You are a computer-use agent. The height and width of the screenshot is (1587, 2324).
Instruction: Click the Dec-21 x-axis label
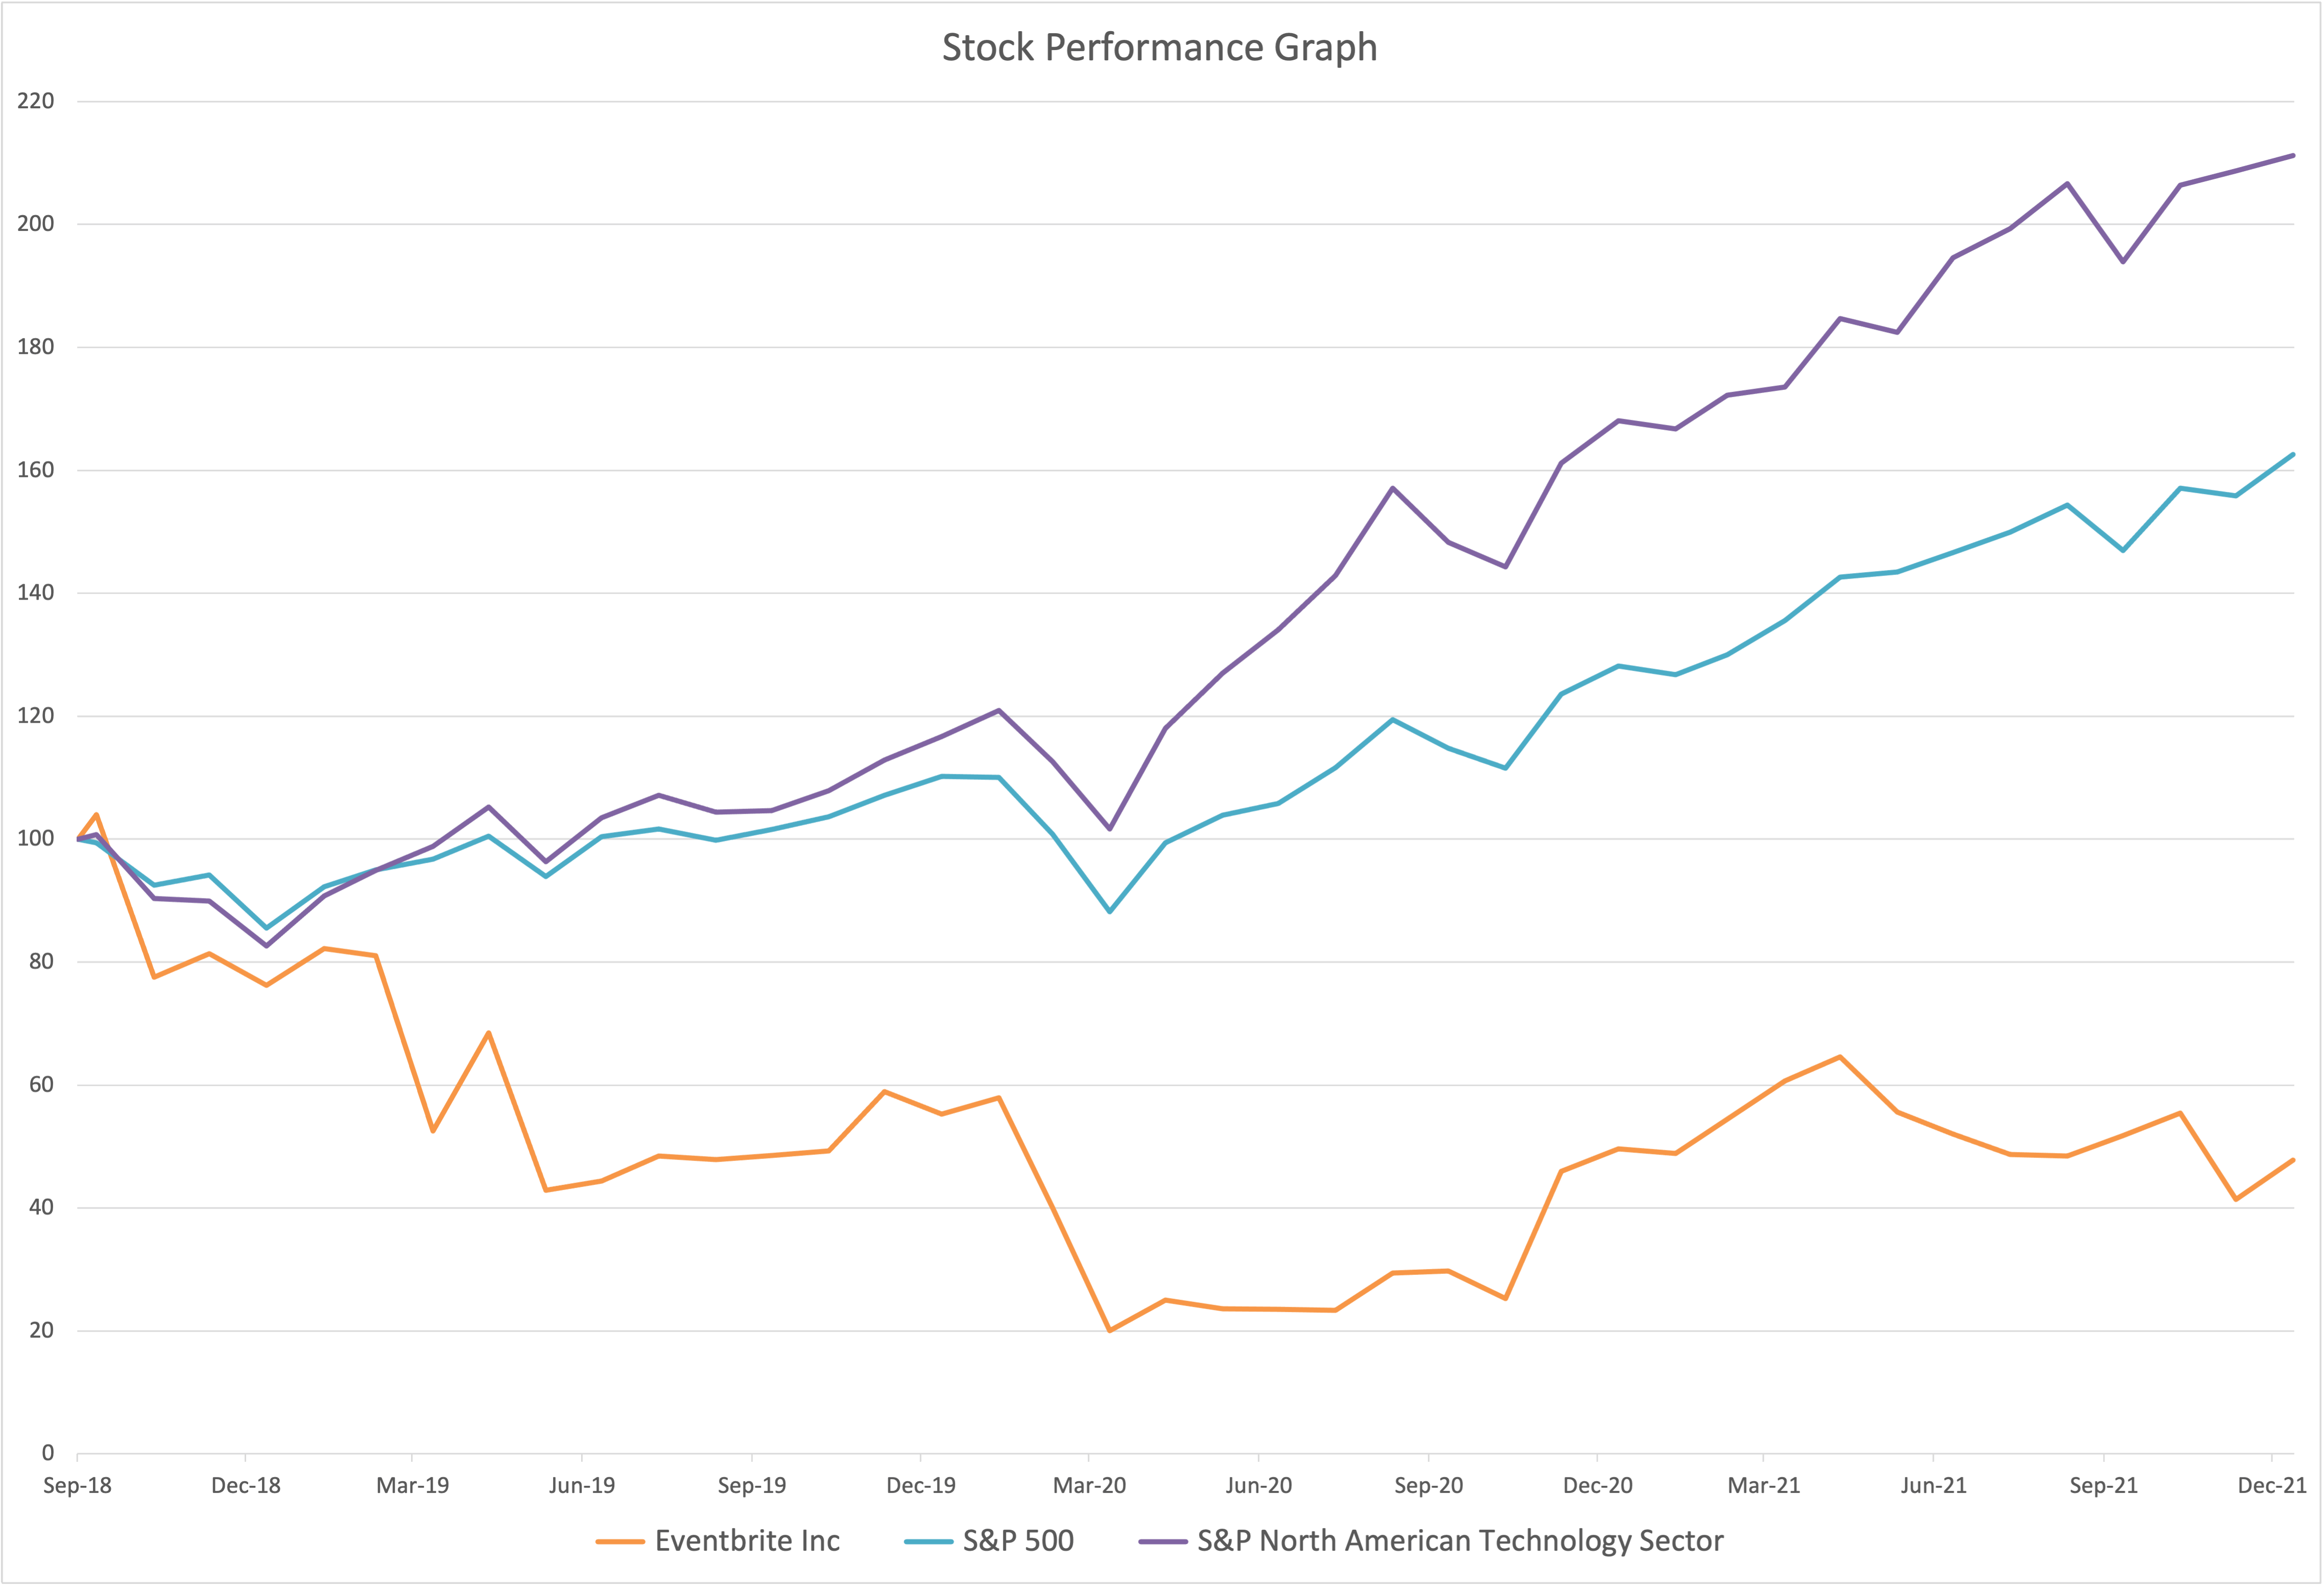coord(2272,1486)
